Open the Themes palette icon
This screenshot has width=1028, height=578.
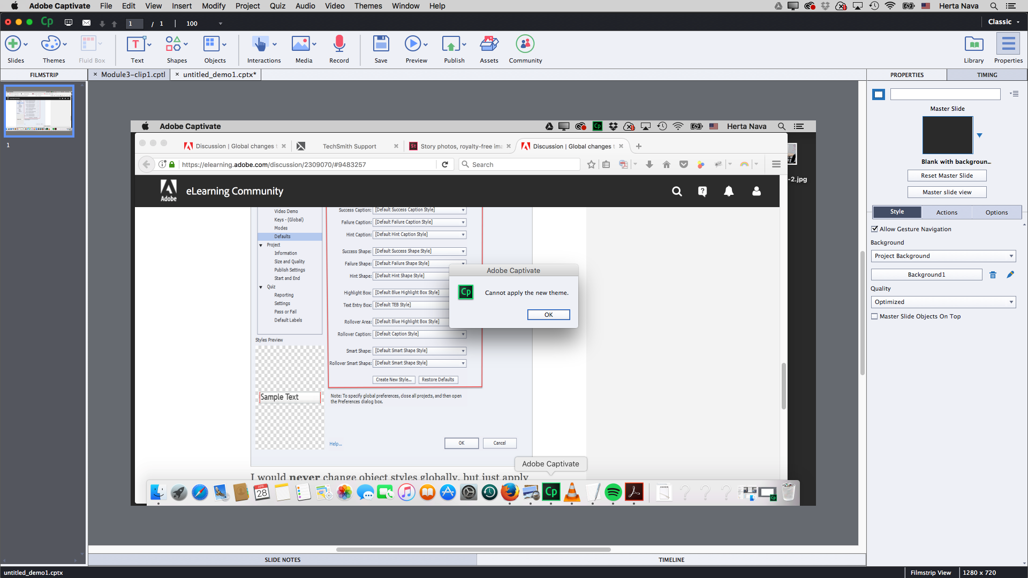pos(51,44)
